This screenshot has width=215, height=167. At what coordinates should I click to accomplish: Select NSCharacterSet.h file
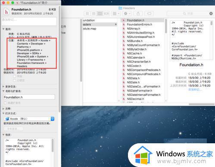click(139, 62)
